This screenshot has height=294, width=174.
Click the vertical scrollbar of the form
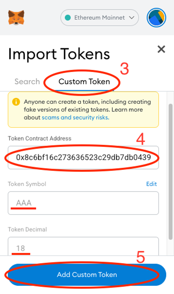tap(170, 172)
